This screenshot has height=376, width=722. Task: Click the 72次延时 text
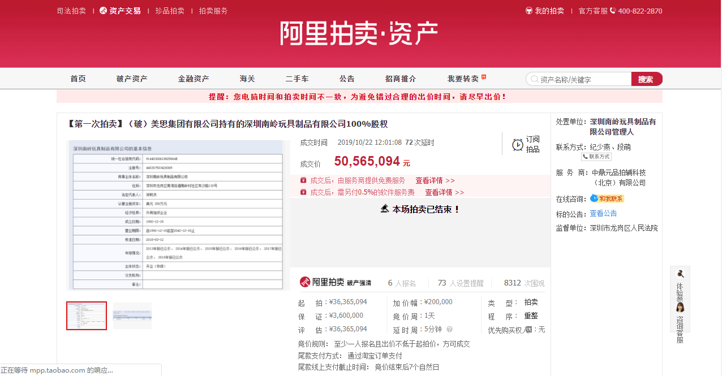pyautogui.click(x=420, y=142)
